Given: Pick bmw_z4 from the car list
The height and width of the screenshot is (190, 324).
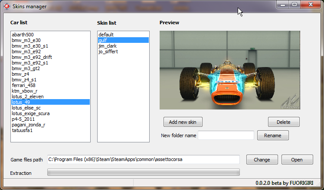Looking at the screenshot, I should [x=50, y=74].
